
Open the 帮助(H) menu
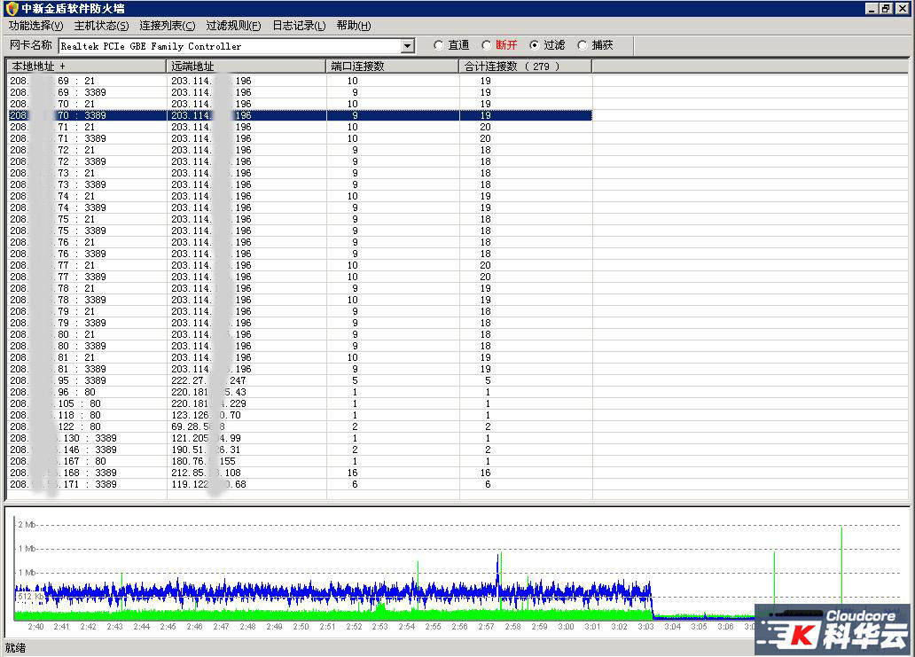click(353, 26)
